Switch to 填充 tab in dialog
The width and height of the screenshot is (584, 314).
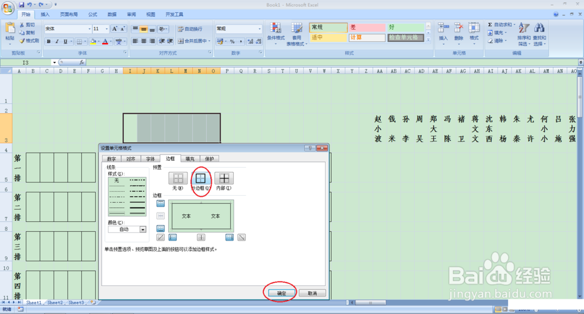pyautogui.click(x=190, y=159)
